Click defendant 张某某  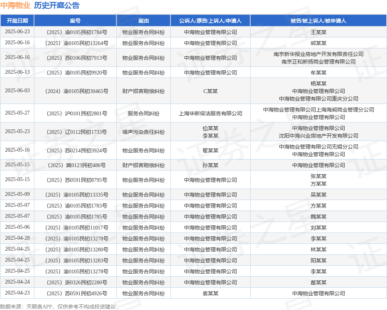click(318, 176)
